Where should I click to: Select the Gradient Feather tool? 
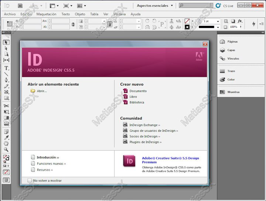(6, 124)
